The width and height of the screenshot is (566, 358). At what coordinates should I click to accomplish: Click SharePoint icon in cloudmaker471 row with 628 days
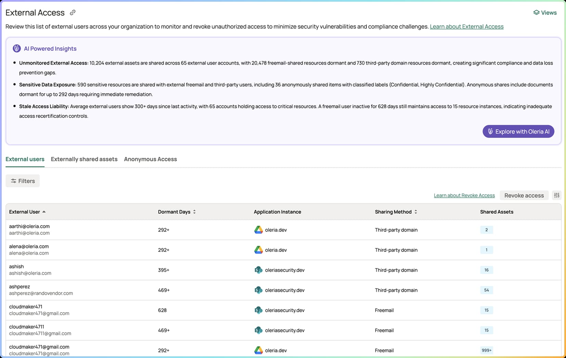tap(258, 310)
